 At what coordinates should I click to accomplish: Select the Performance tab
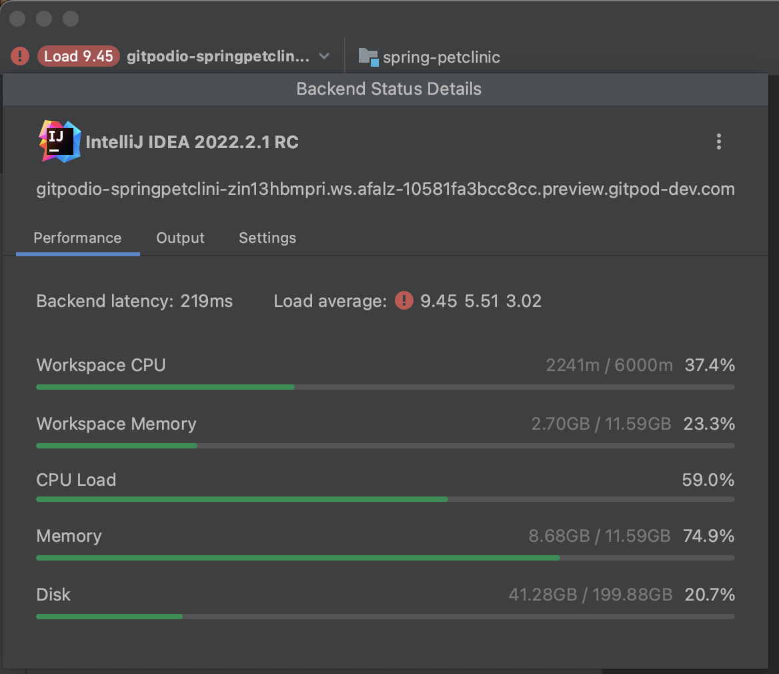77,238
